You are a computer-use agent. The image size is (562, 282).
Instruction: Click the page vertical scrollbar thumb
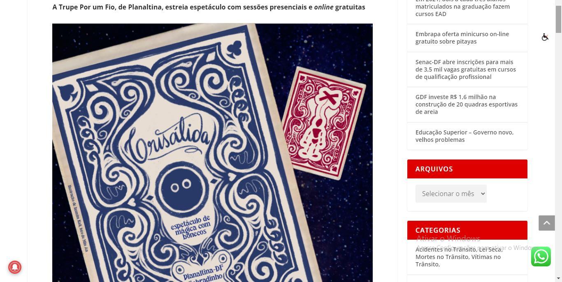click(558, 16)
